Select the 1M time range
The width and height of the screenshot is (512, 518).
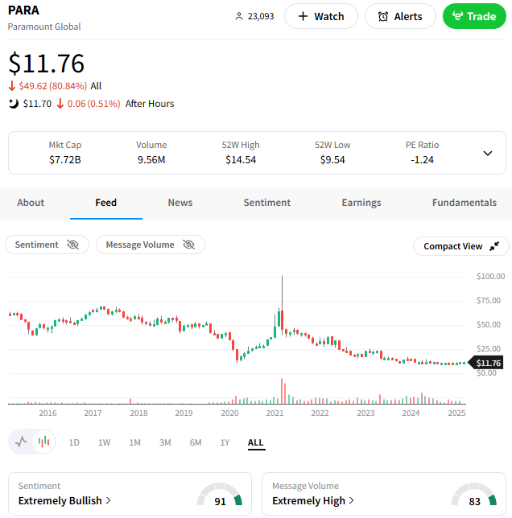135,442
